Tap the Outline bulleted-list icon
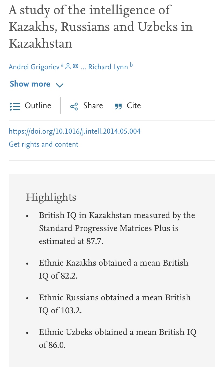 tap(15, 106)
